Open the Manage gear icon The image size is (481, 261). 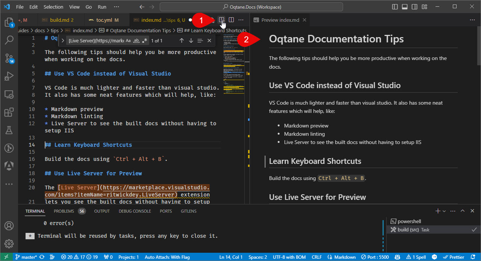point(9,244)
